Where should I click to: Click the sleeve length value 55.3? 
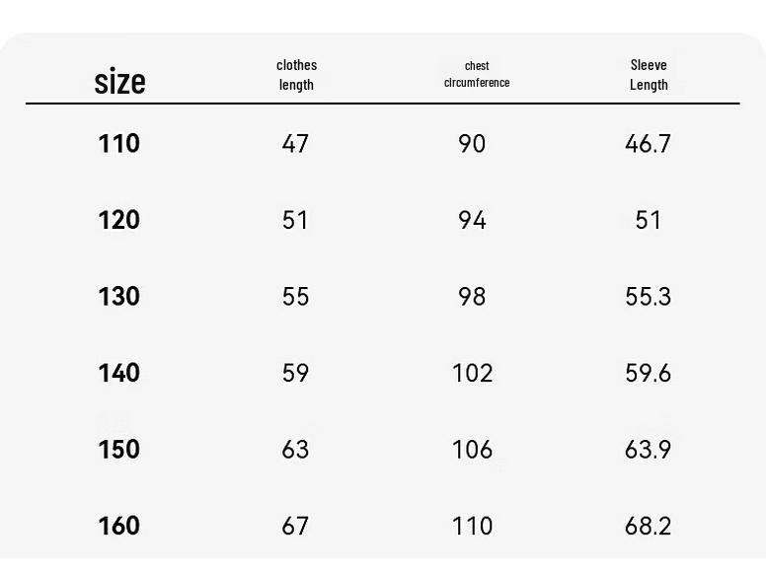point(648,296)
